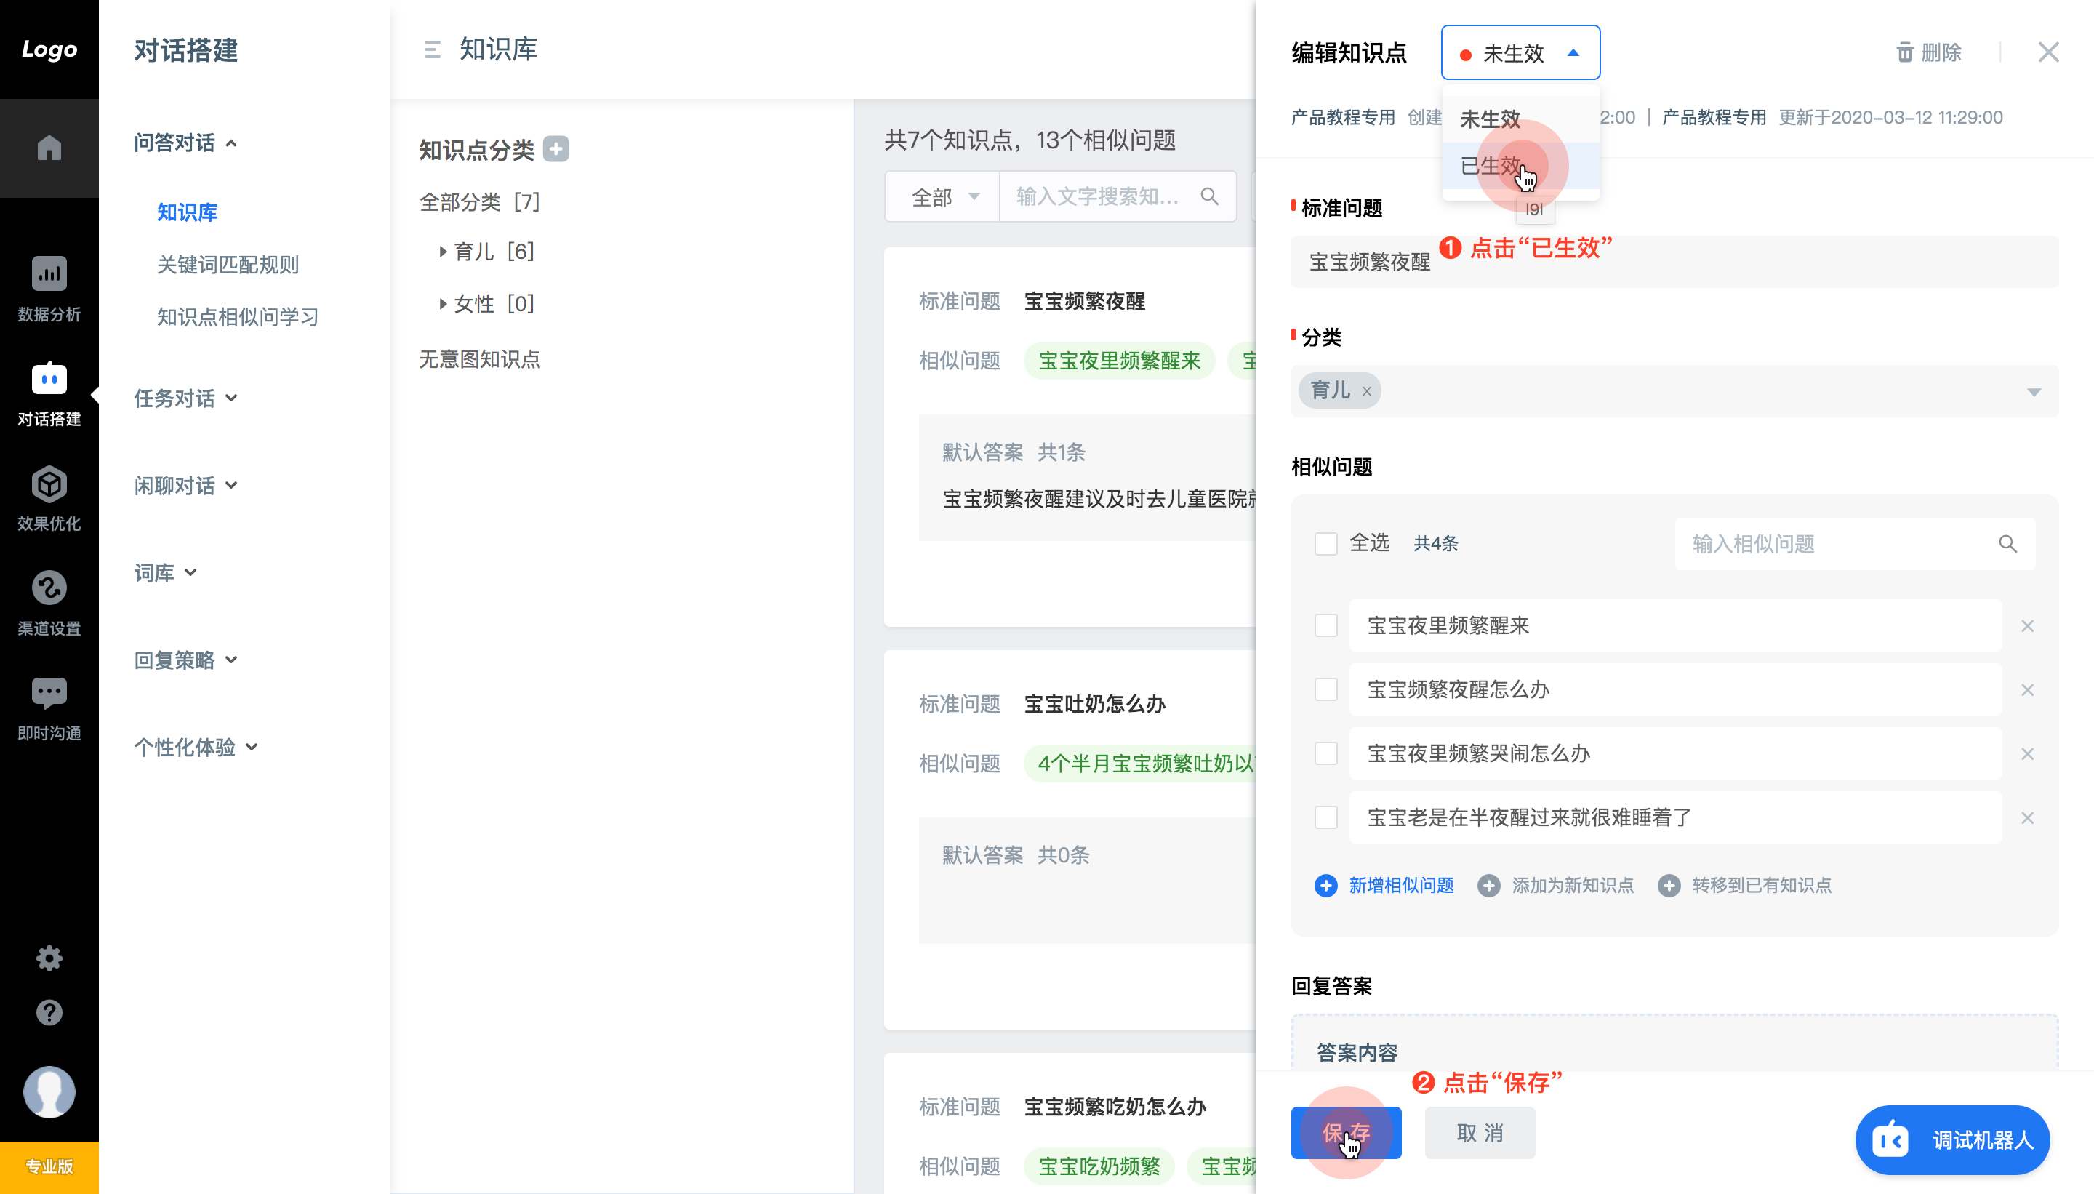Remove similar question 宝宝频繁夜醒怎么办
The height and width of the screenshot is (1194, 2094).
pyautogui.click(x=2028, y=689)
